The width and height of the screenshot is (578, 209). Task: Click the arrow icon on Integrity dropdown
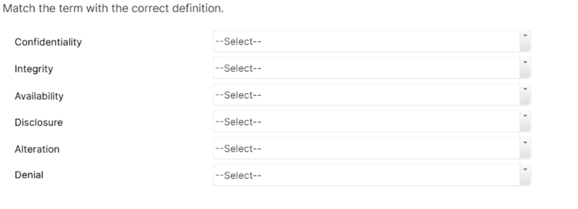(x=525, y=62)
